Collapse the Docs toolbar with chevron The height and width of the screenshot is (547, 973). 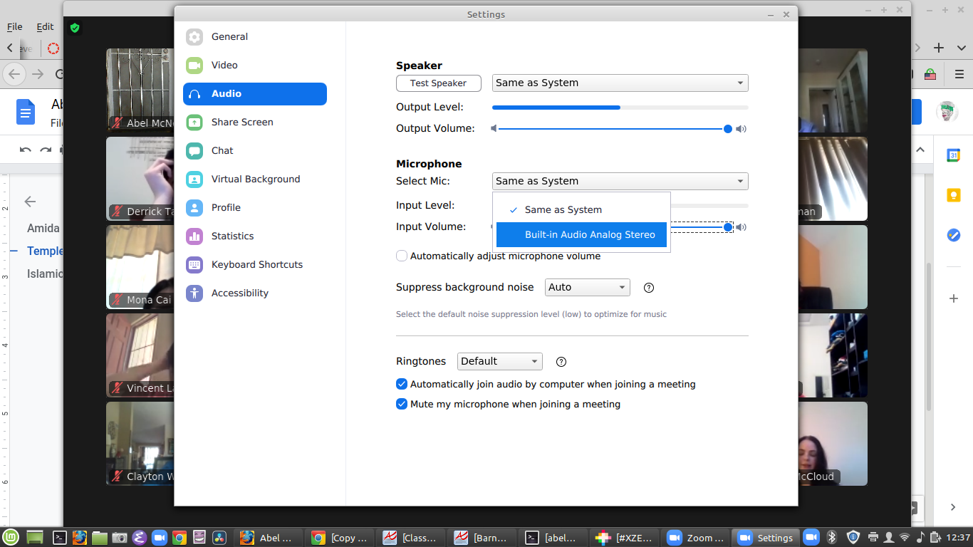[x=920, y=150]
